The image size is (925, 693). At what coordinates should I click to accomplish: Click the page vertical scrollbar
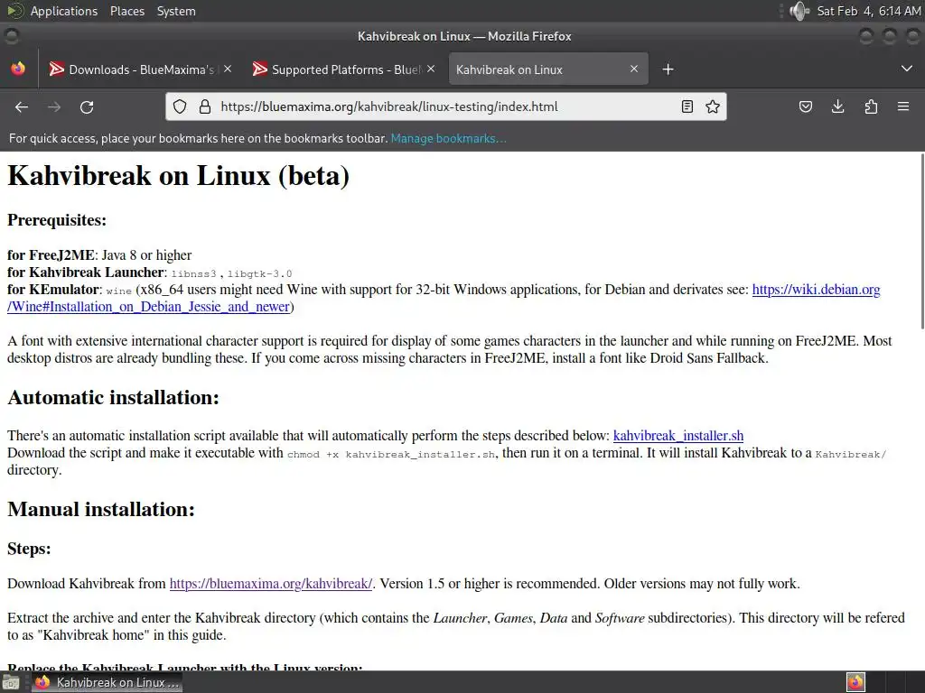click(x=922, y=242)
